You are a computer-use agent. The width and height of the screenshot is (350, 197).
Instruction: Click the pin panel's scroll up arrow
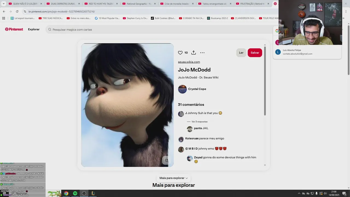coord(265,45)
